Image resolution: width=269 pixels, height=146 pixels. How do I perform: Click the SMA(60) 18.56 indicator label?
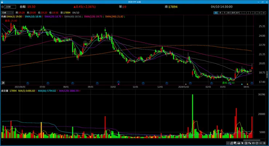pos(73,17)
